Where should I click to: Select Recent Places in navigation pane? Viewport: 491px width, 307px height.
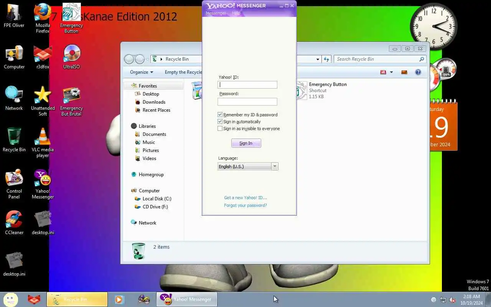(157, 110)
